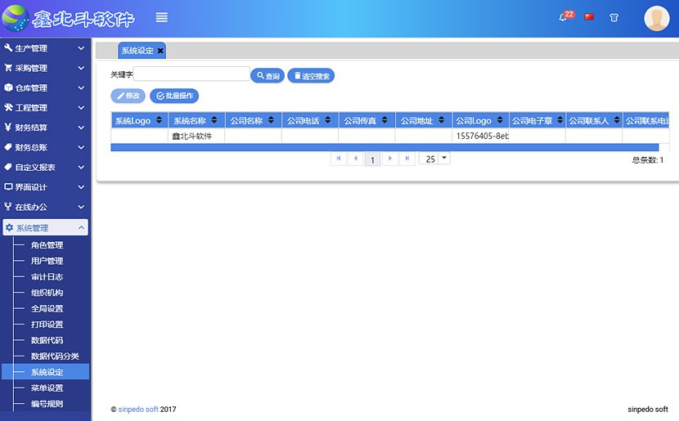Viewport: 679px width, 421px height.
Task: Click the 查询 search button
Action: [x=268, y=76]
